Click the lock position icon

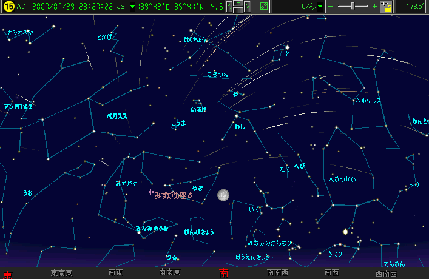click(384, 7)
